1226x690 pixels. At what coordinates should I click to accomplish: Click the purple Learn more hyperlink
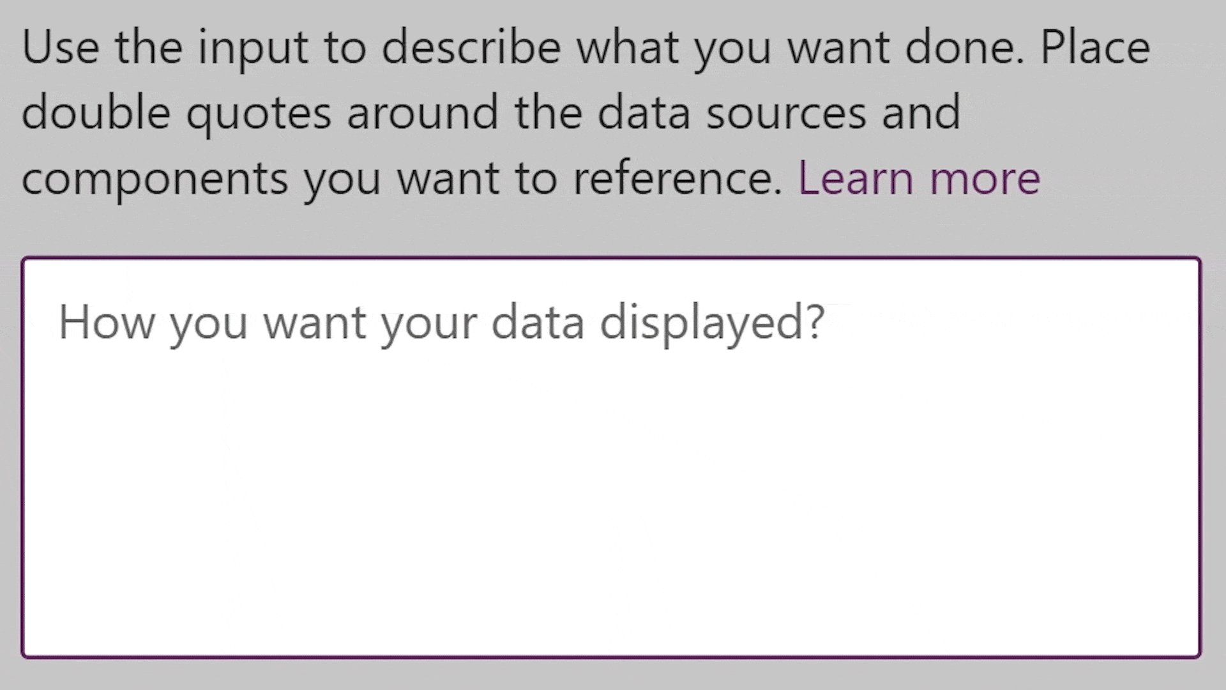click(919, 178)
